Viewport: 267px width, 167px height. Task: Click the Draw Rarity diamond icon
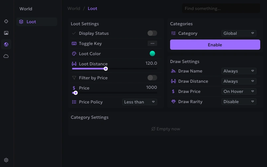tap(173, 102)
